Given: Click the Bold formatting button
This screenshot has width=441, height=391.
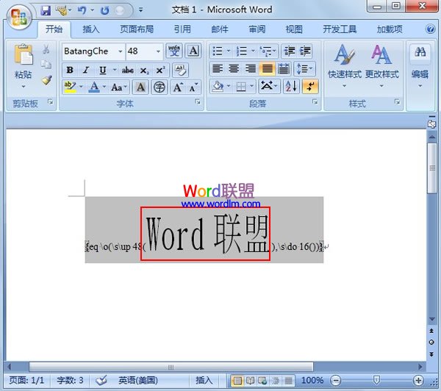Looking at the screenshot, I should pos(70,71).
